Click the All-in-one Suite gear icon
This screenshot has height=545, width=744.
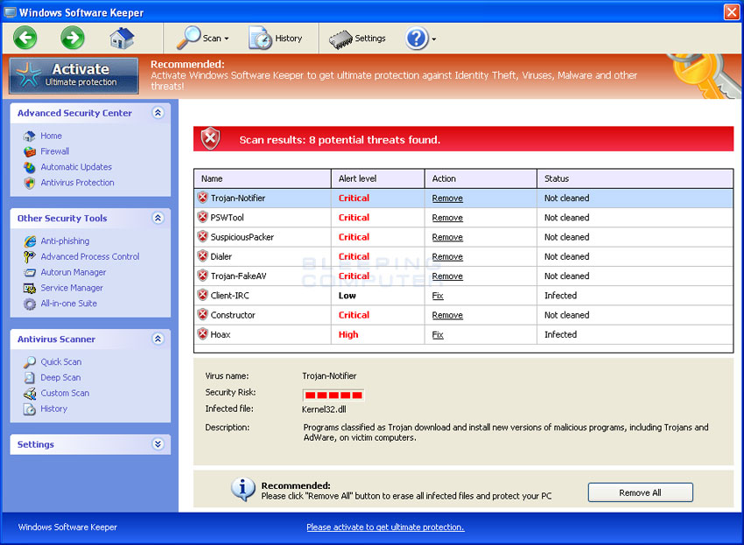[x=30, y=304]
